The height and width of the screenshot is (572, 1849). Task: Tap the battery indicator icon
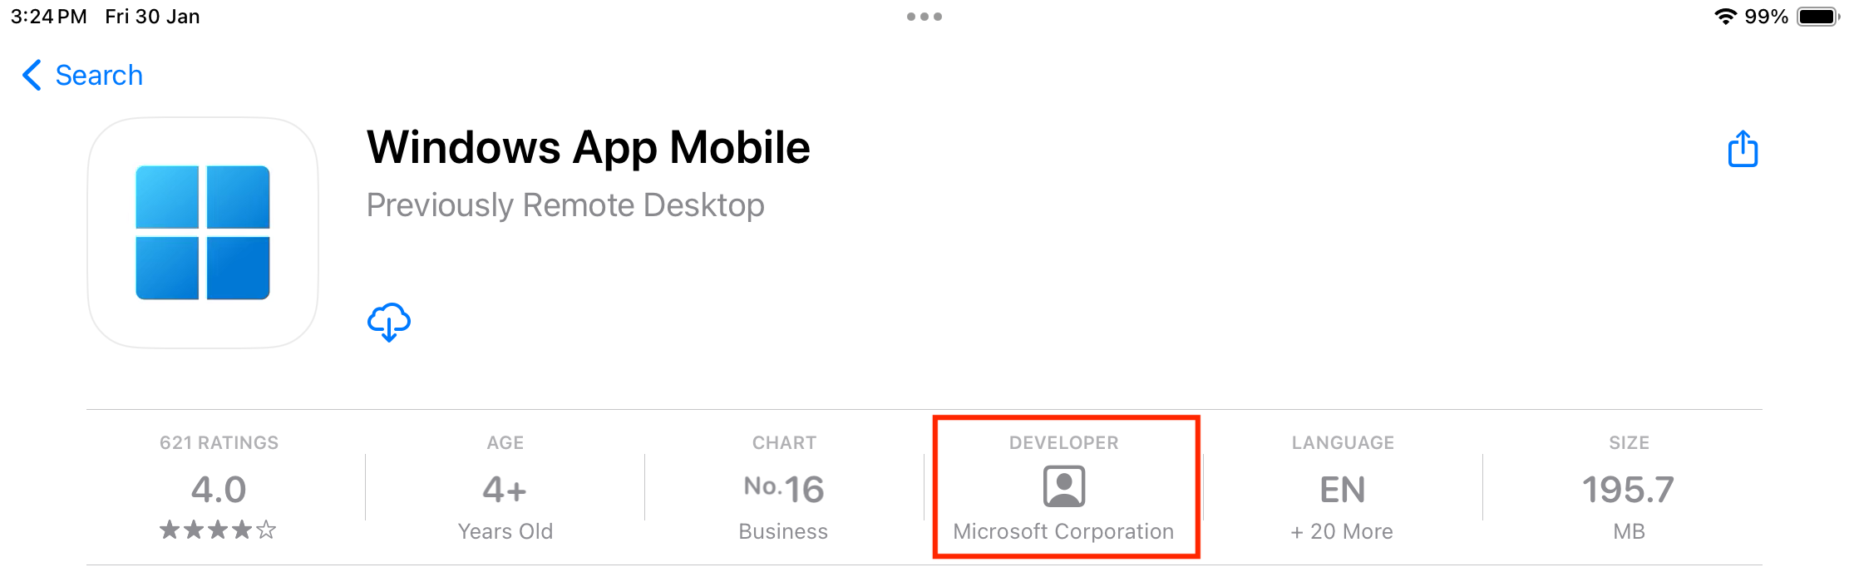pos(1817,17)
